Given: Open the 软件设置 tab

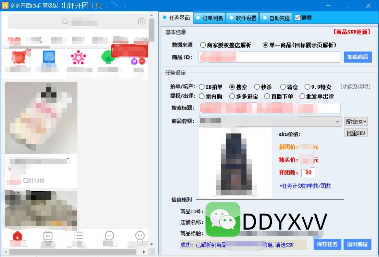Looking at the screenshot, I should (242, 18).
